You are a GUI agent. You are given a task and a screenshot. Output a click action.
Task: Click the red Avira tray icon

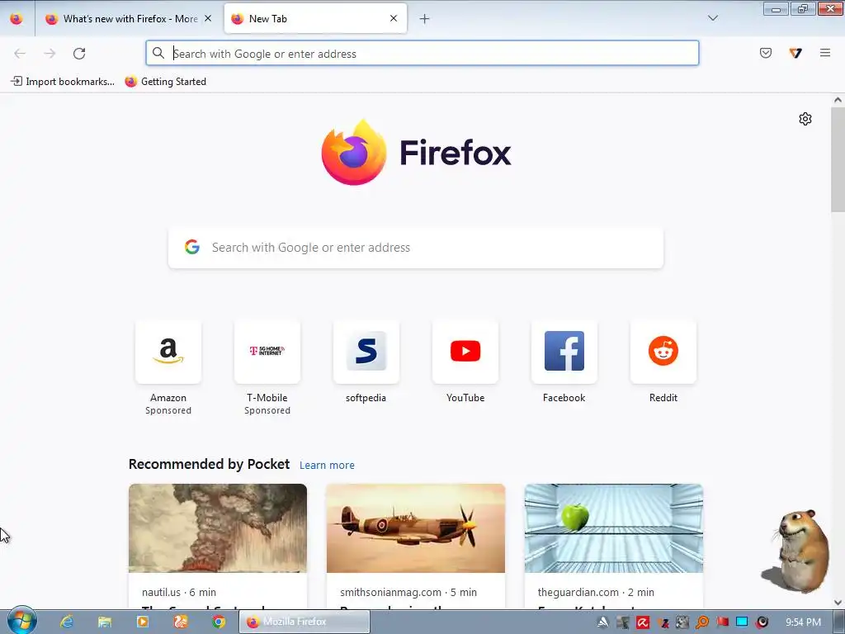(x=643, y=622)
